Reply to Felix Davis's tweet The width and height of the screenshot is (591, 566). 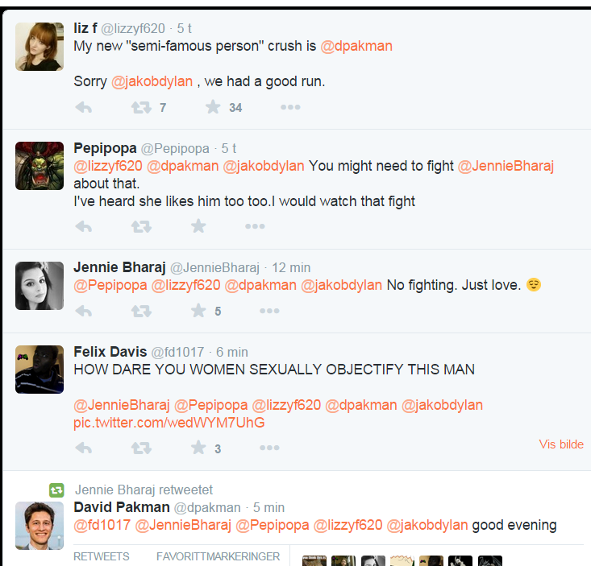point(83,448)
